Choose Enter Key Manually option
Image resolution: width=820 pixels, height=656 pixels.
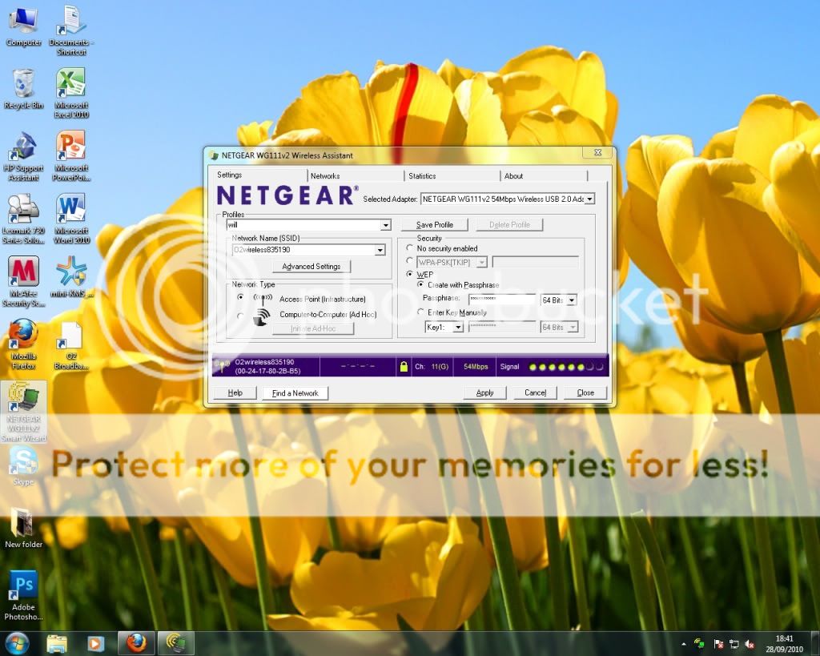point(420,312)
